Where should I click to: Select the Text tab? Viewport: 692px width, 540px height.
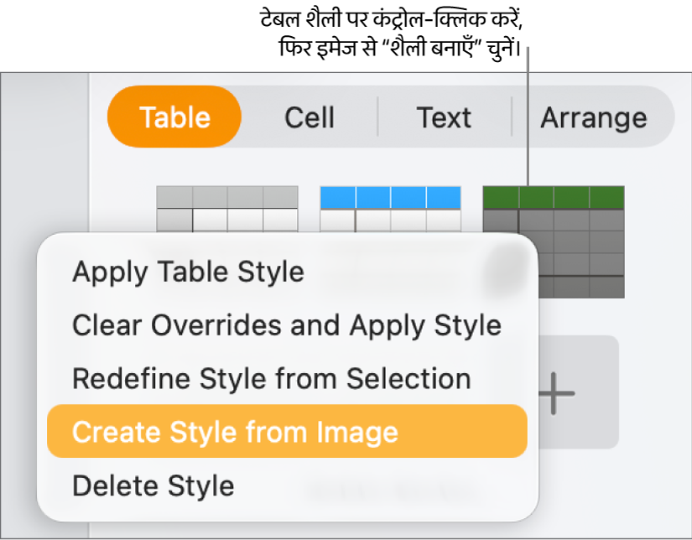click(444, 117)
